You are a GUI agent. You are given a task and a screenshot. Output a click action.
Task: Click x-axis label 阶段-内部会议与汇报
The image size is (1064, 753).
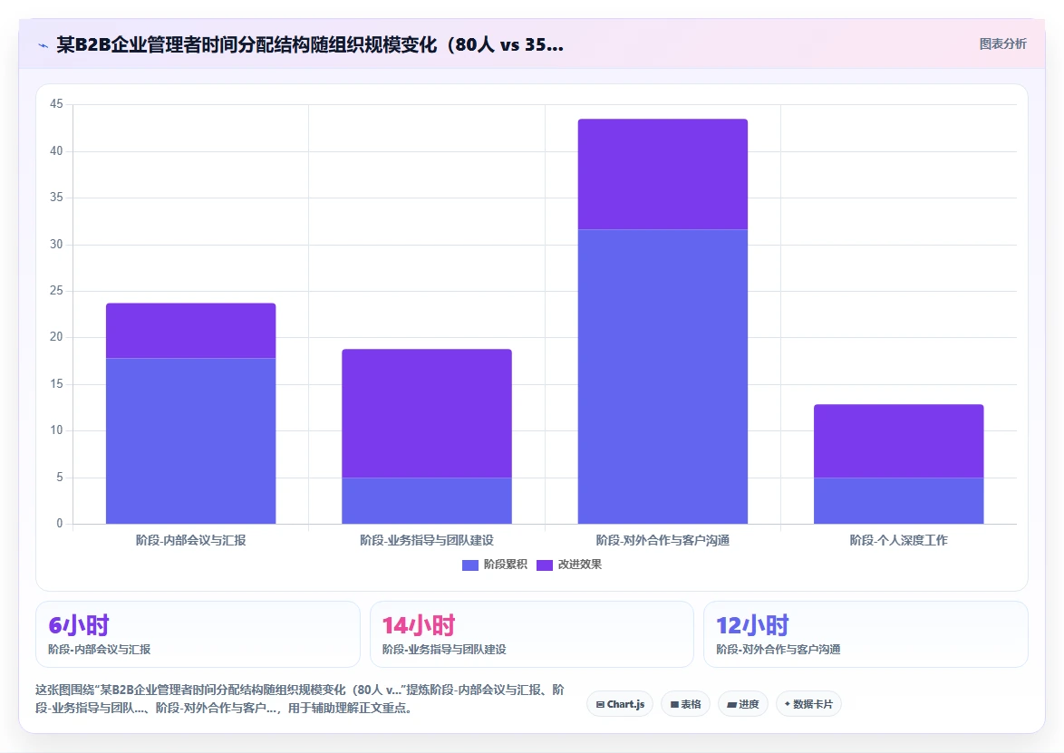coord(190,541)
